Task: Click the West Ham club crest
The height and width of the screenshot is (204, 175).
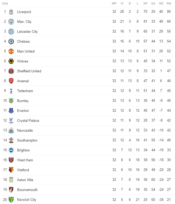Action: [11, 160]
